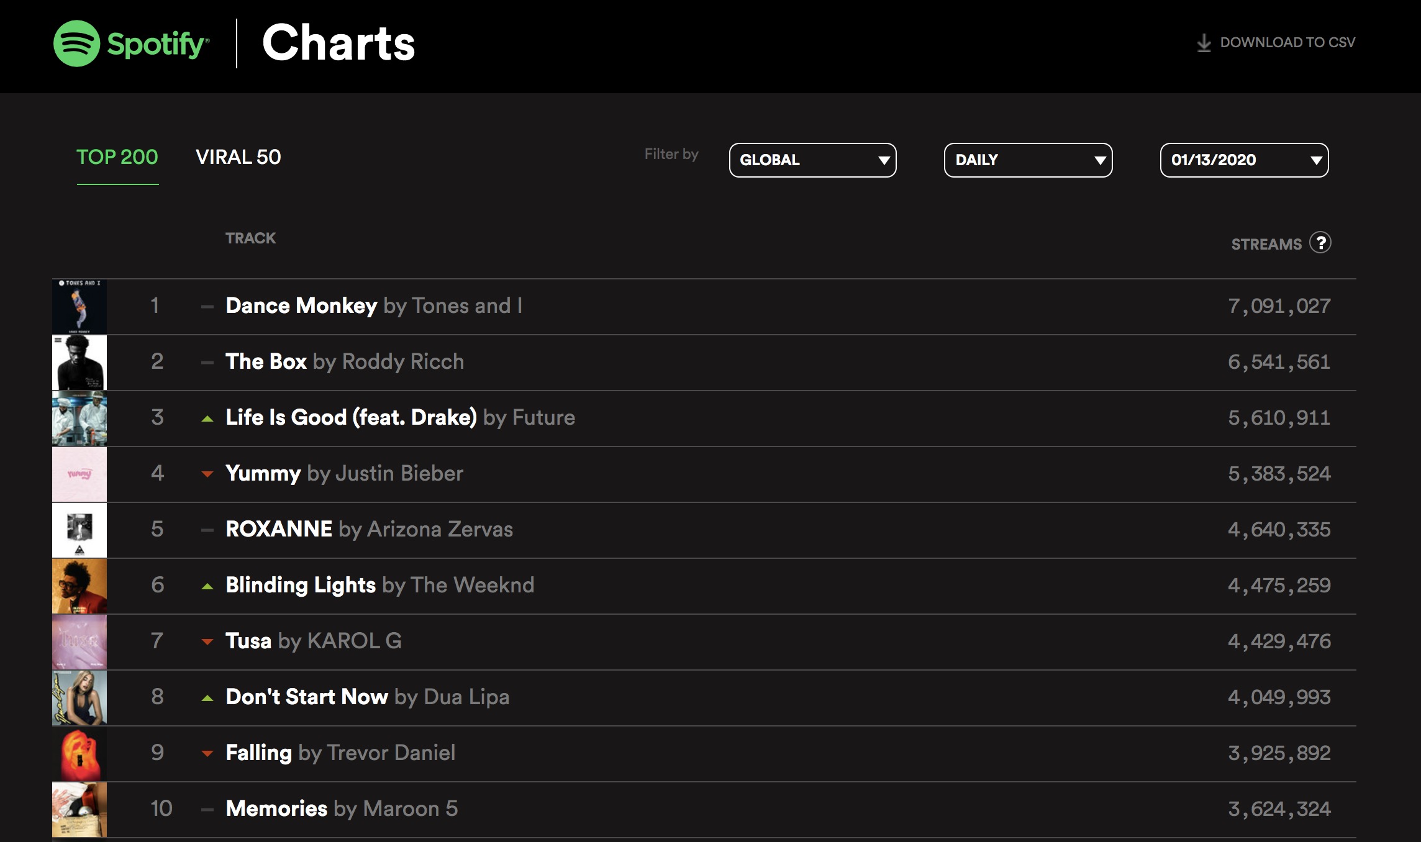Click the Falling by Trevor Daniel track
The height and width of the screenshot is (842, 1421).
pos(340,753)
